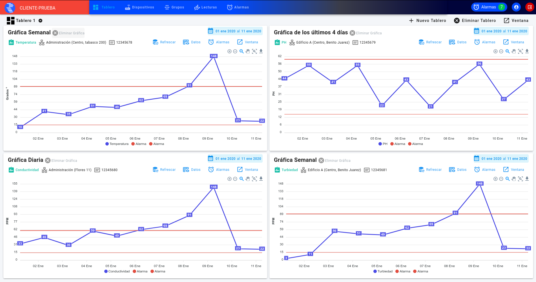The height and width of the screenshot is (282, 536).
Task: Expand the Tablero 1 dropdown arrow
Action: (40, 21)
